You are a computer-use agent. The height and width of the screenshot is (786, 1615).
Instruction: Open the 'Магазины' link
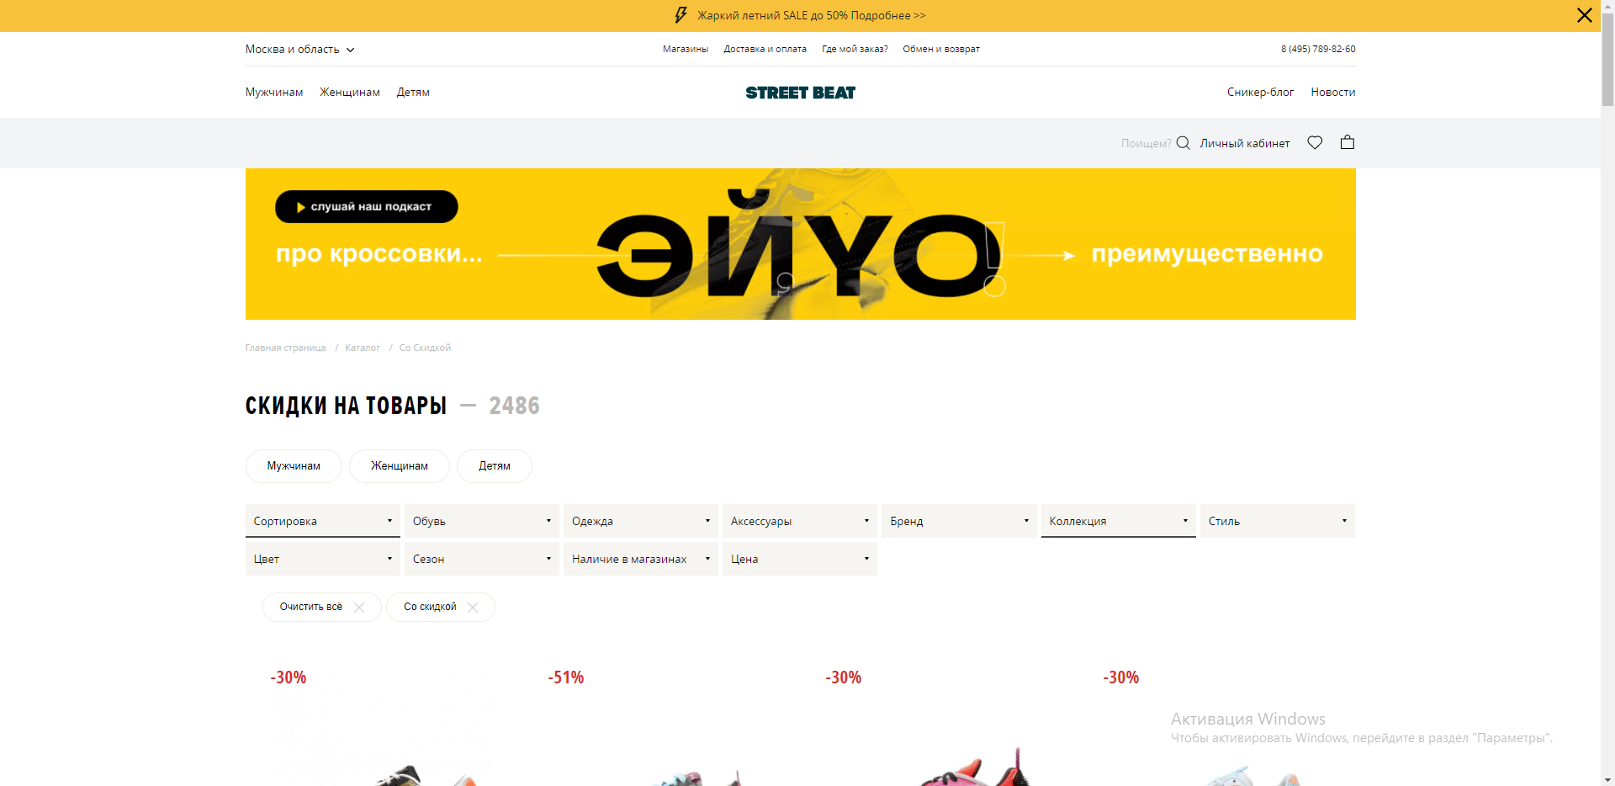pyautogui.click(x=686, y=49)
